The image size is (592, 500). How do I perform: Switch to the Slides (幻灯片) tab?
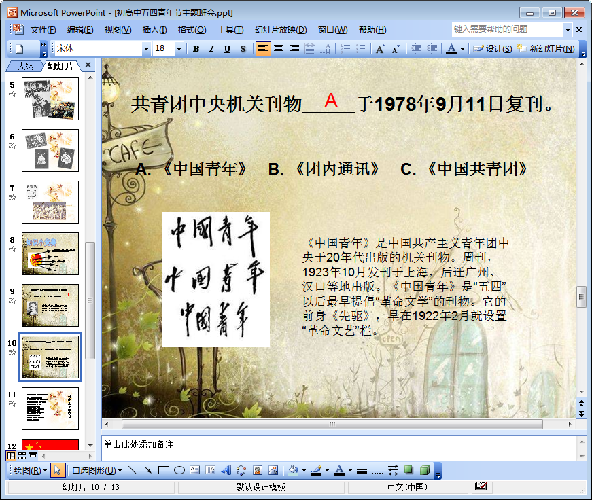click(60, 66)
